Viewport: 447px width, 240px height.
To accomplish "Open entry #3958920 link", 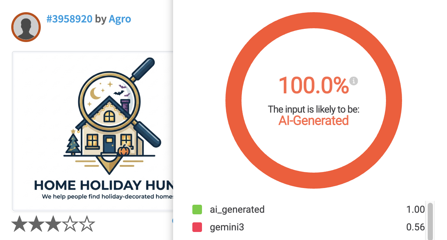I will 70,19.
